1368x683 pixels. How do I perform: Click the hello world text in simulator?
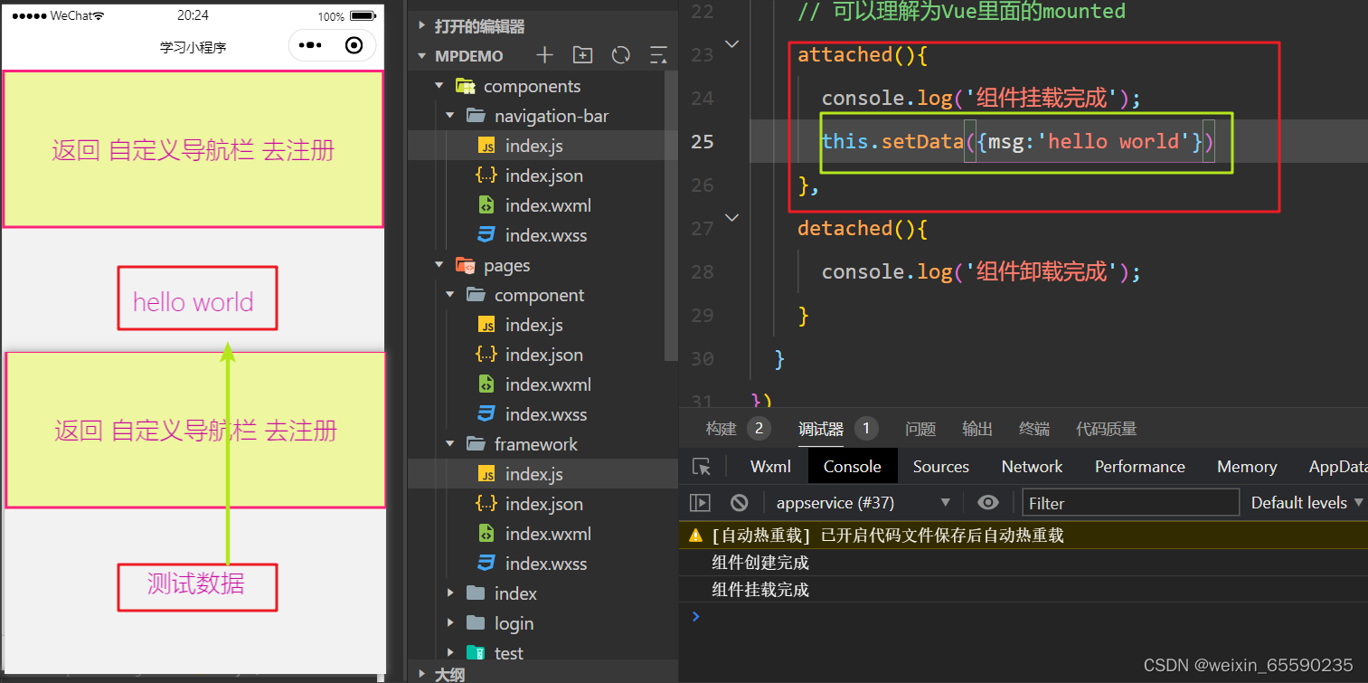(193, 302)
